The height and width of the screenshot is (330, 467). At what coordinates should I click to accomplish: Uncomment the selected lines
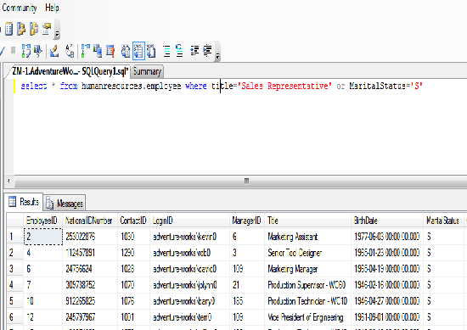tap(179, 51)
